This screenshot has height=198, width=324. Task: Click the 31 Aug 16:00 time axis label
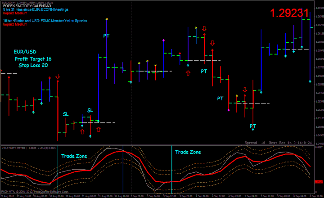pos(121,196)
